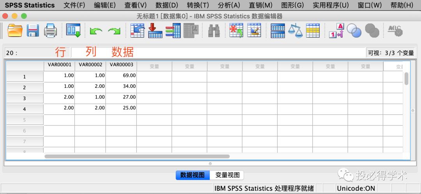Viewport: 421px width, 194px height.
Task: Click the empty row 5 header
Action: coord(25,120)
